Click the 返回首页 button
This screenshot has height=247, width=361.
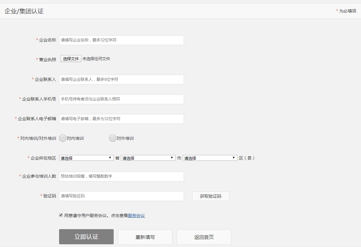click(204, 237)
